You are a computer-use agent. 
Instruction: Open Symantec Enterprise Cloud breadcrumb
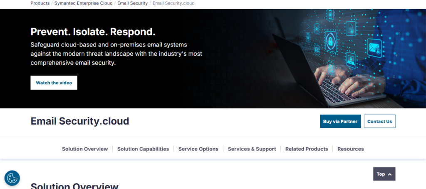point(83,3)
